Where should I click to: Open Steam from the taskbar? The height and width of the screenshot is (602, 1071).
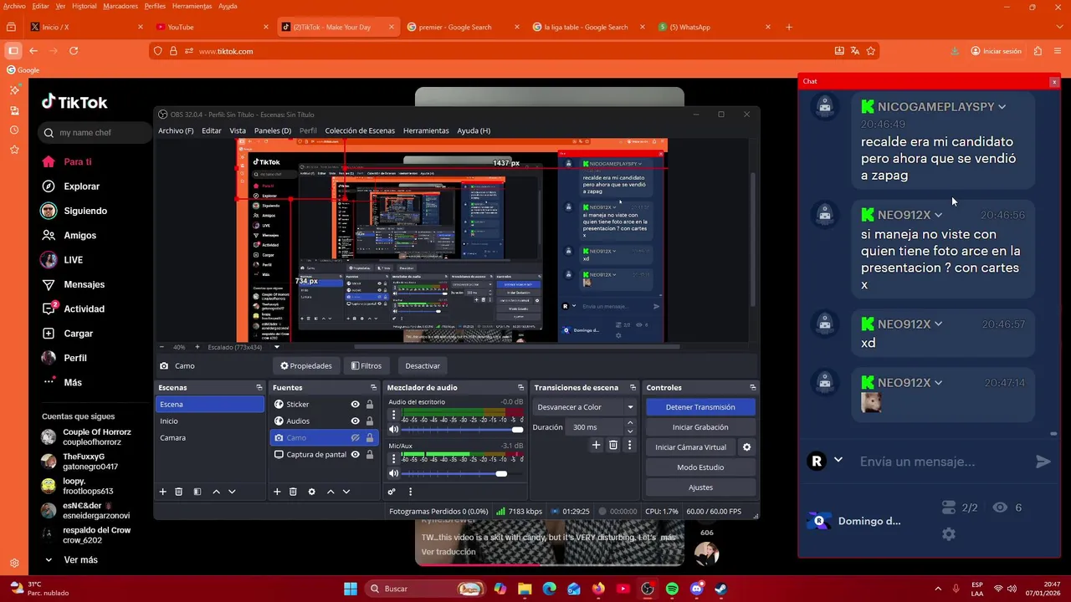[x=720, y=589]
